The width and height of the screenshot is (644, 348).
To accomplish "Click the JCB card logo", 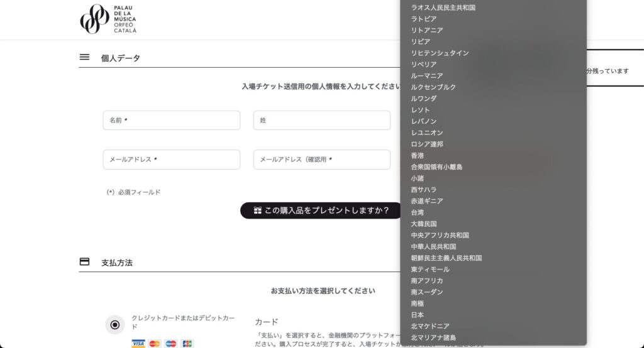I will point(187,344).
